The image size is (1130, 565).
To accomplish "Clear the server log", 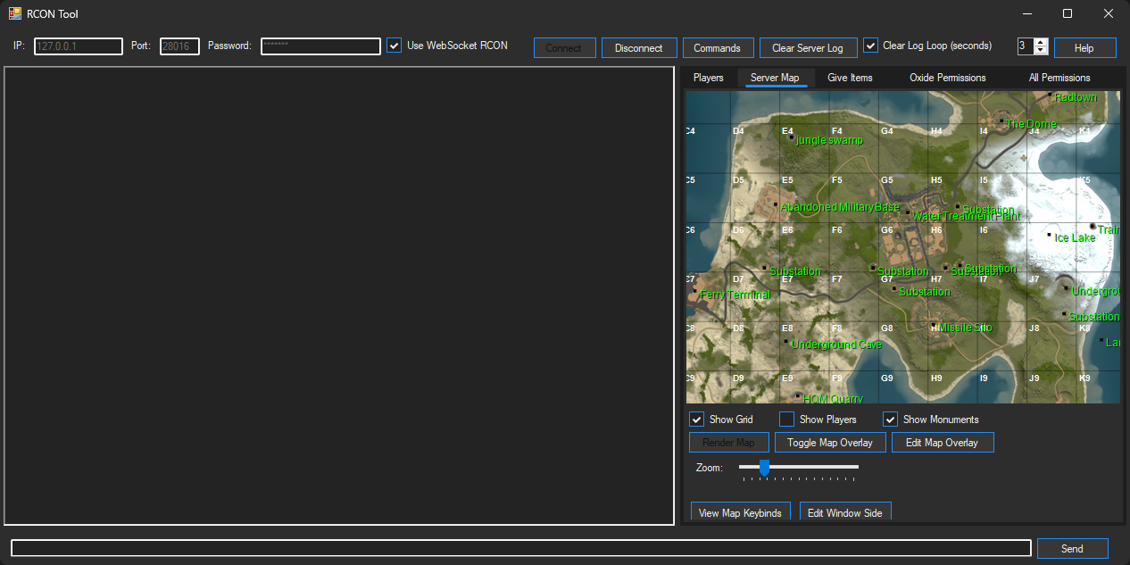I will [808, 47].
